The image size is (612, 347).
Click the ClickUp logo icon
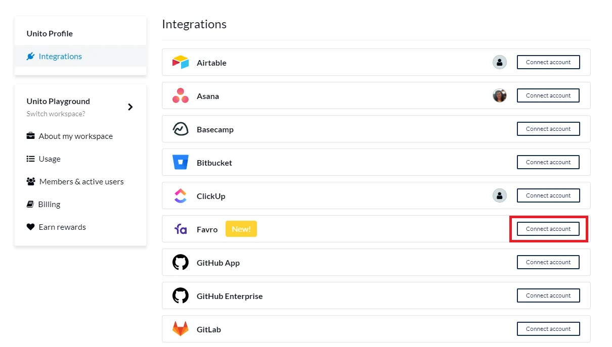(x=181, y=196)
